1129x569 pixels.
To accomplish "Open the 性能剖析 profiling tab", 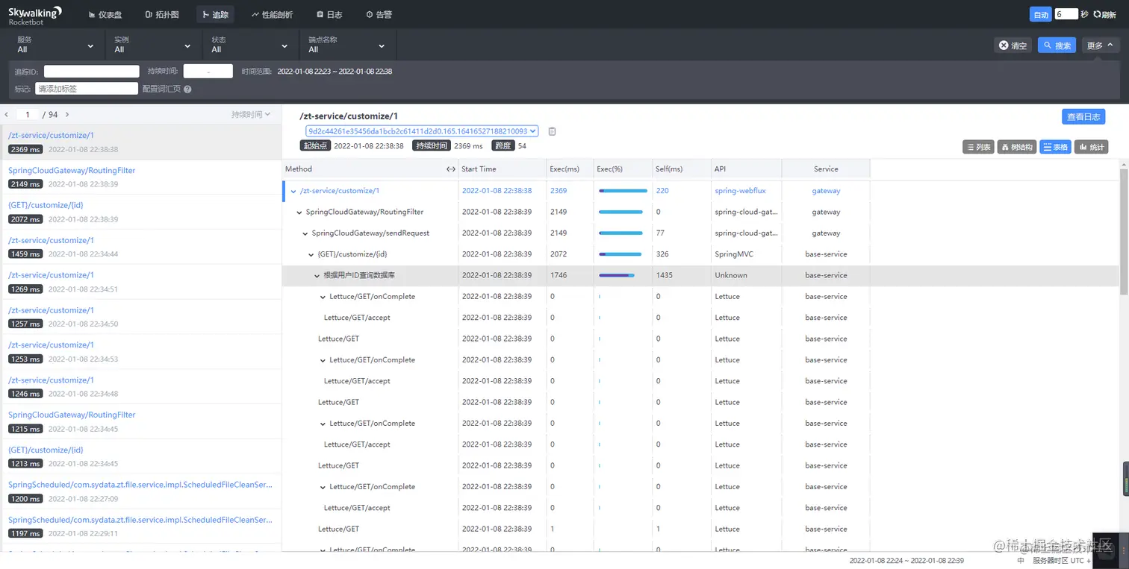I will coord(273,14).
